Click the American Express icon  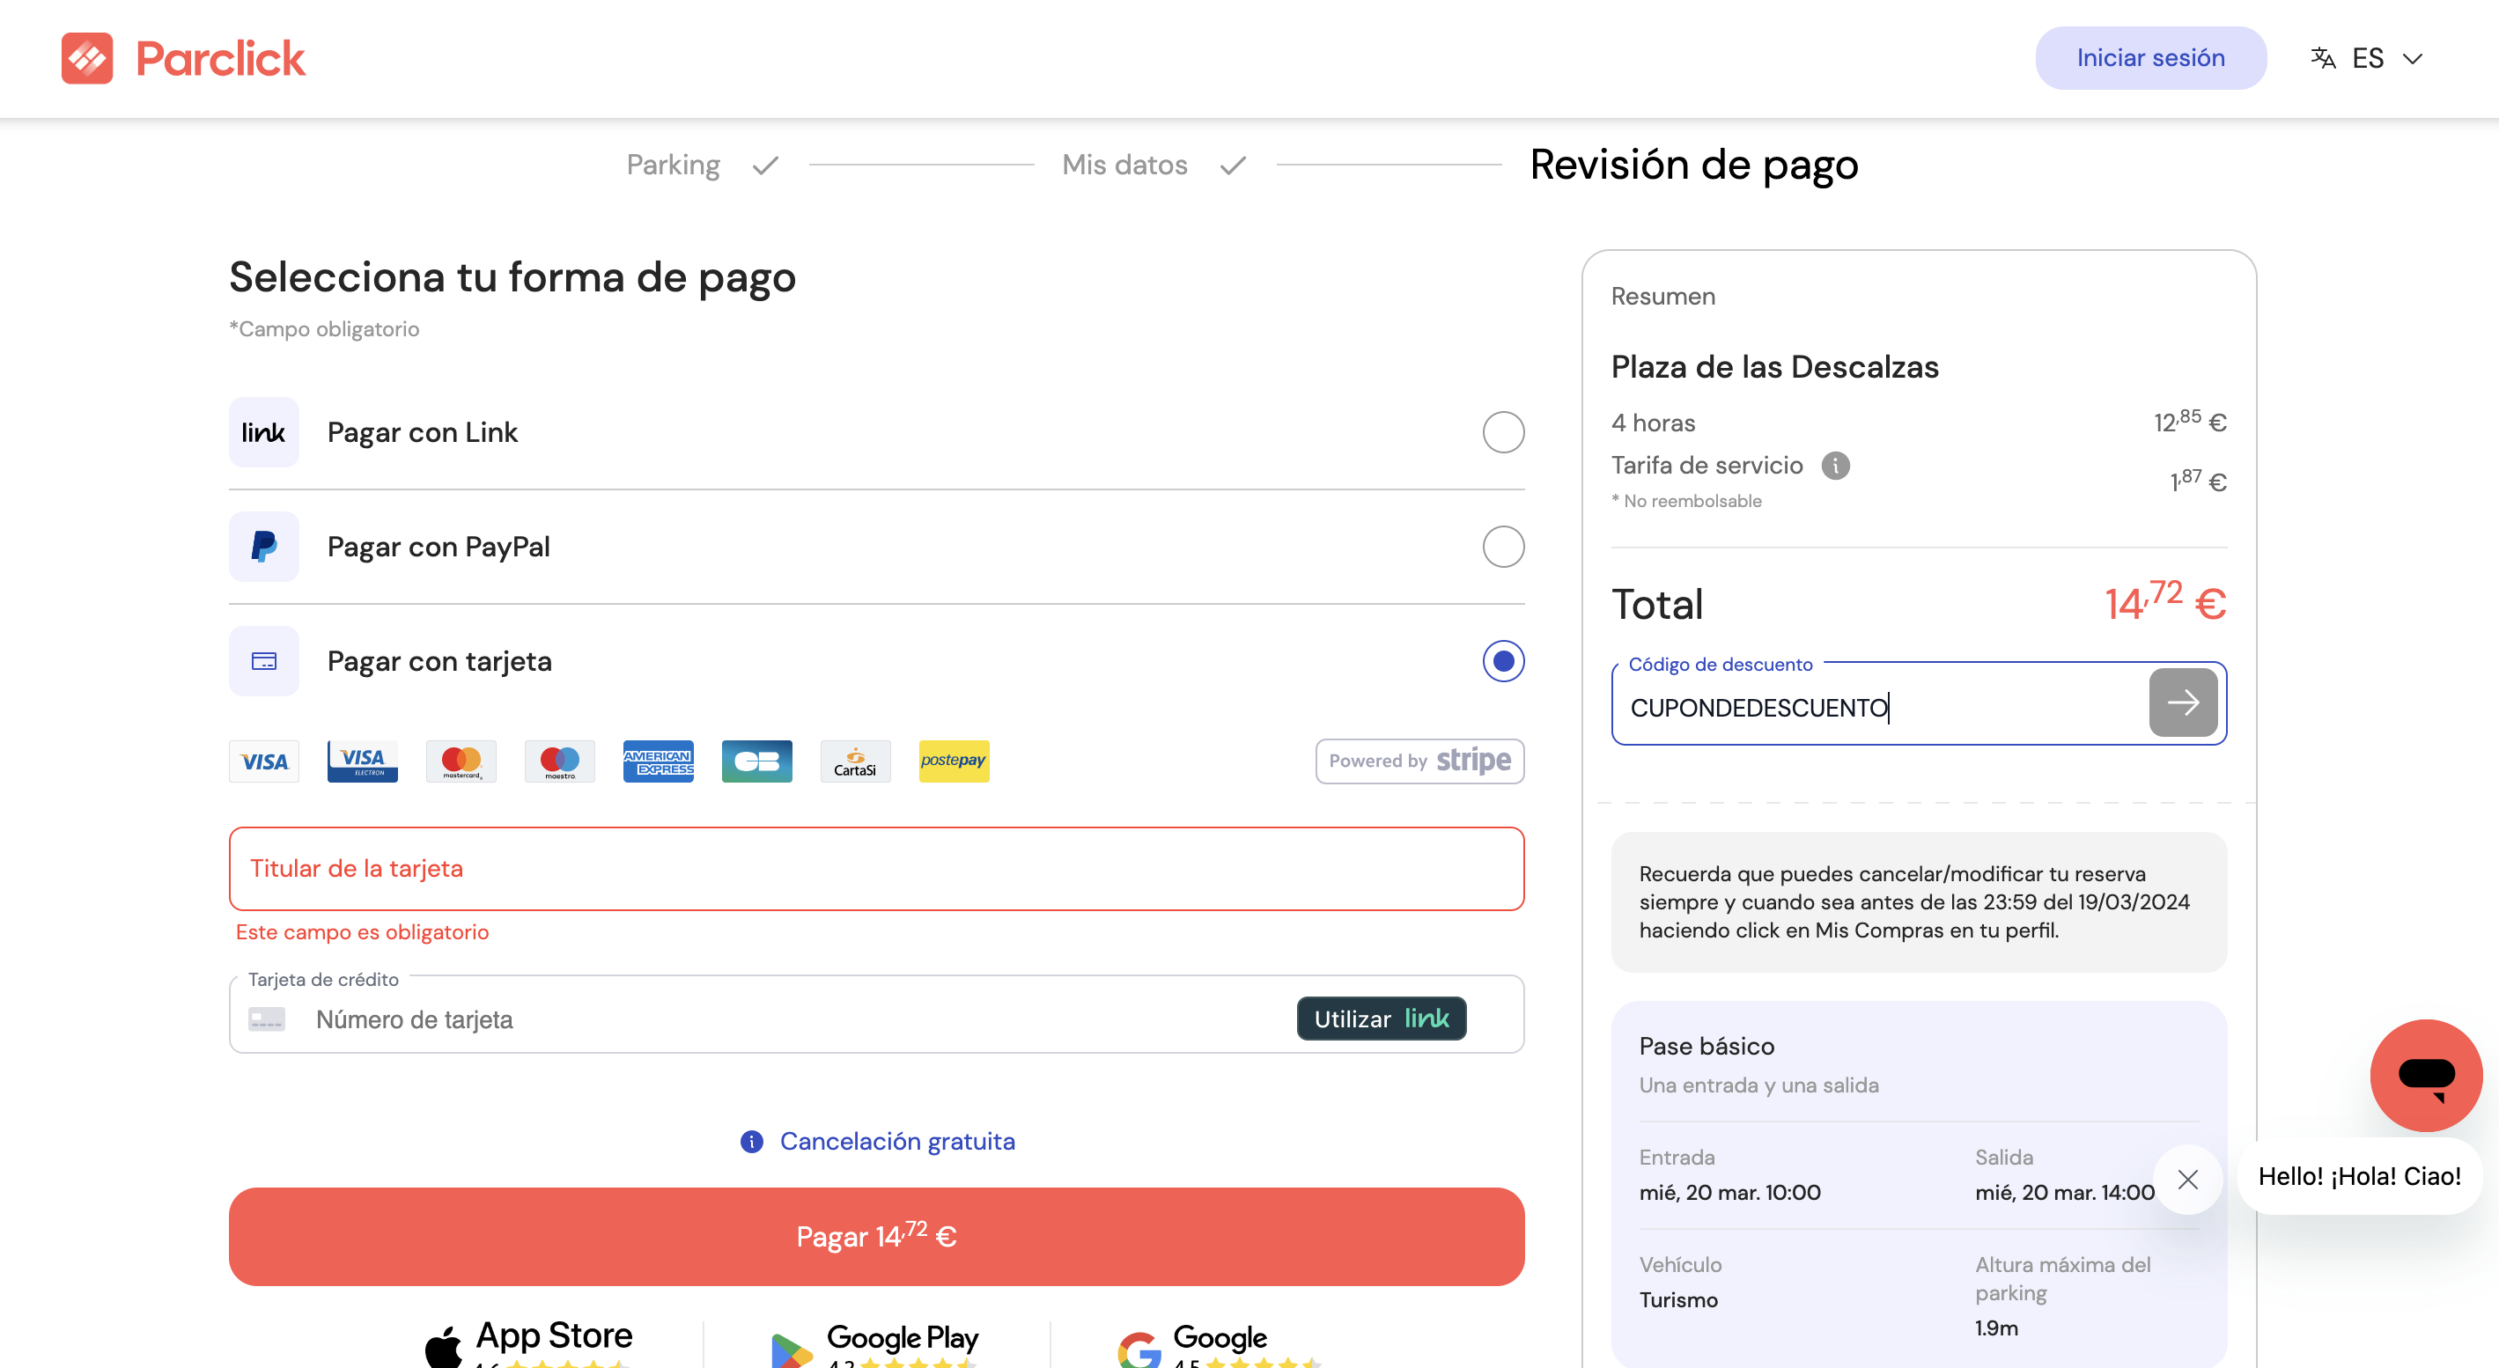tap(658, 761)
